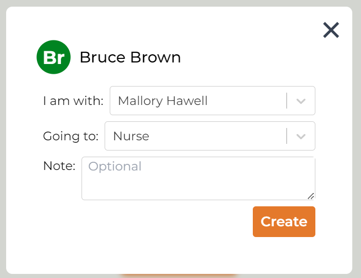The image size is (361, 278).
Task: Select the Nurse value text
Action: (131, 136)
